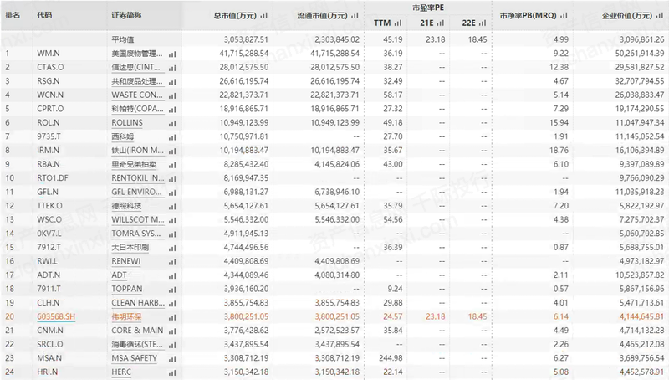Open chart icon for GFL ENVIRO... row
The image size is (669, 380).
tap(172, 193)
